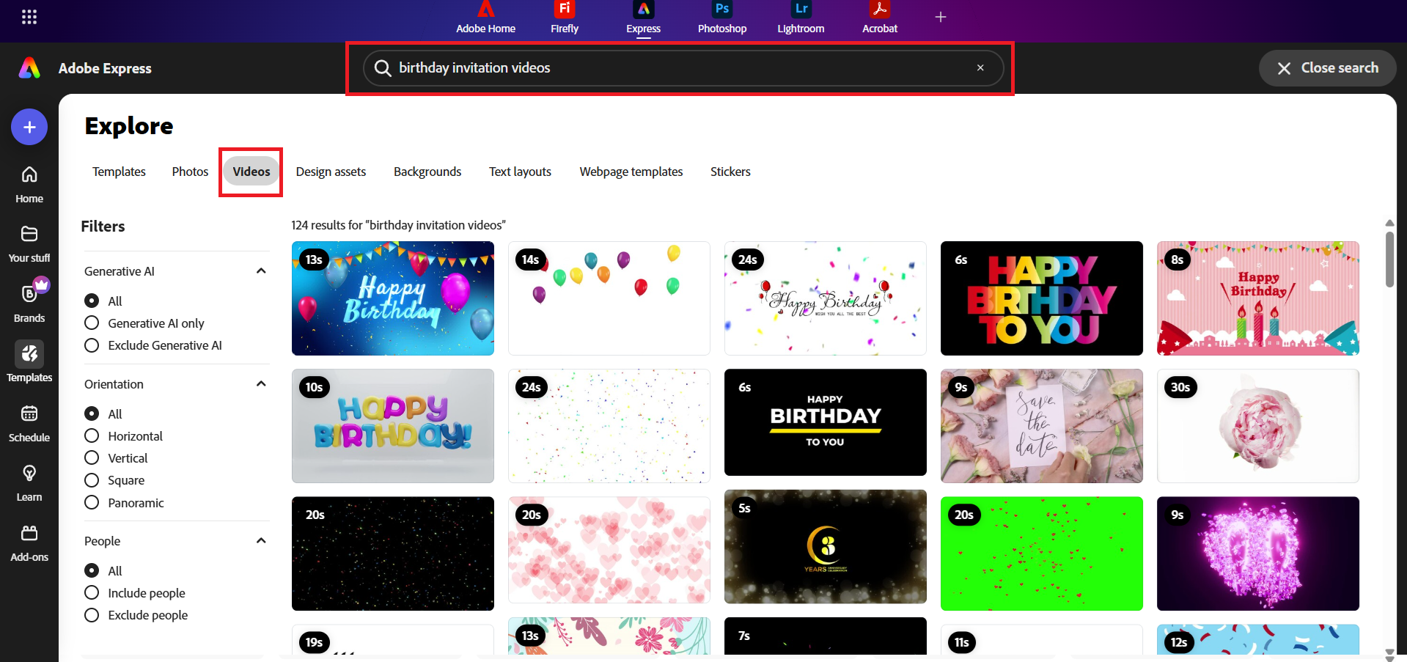Click the blue plus create button

[29, 128]
